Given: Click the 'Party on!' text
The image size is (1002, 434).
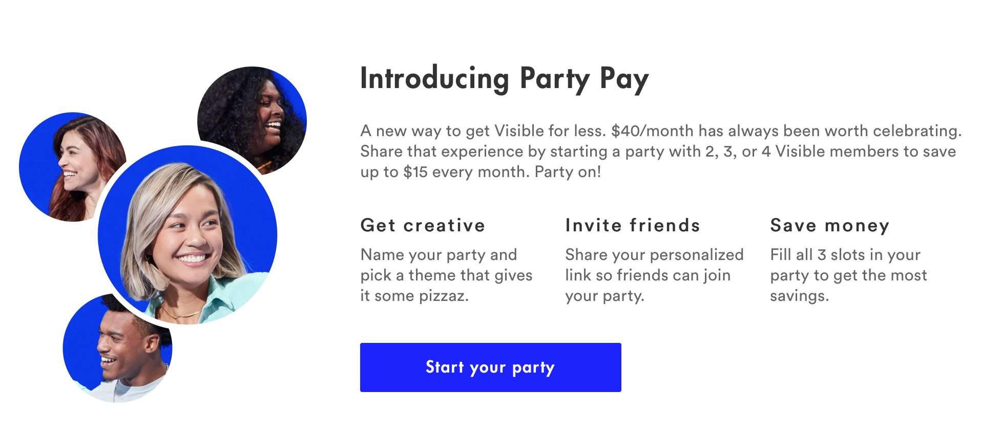Looking at the screenshot, I should tap(568, 172).
